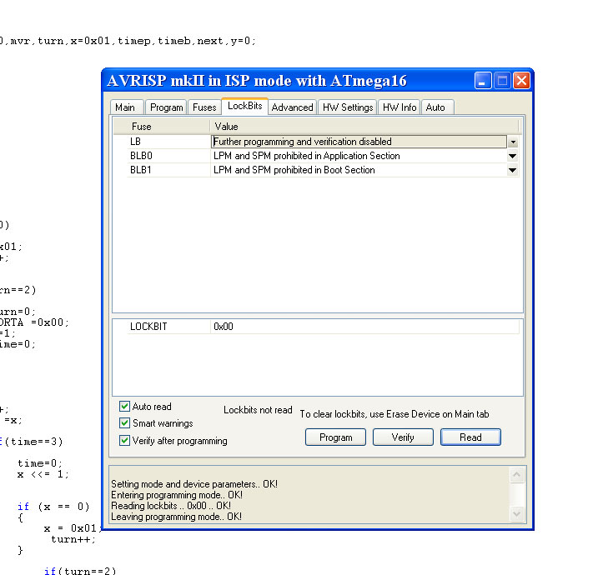Viewport: 603px width, 575px height.
Task: Click the Fuse column header
Action: 142,127
